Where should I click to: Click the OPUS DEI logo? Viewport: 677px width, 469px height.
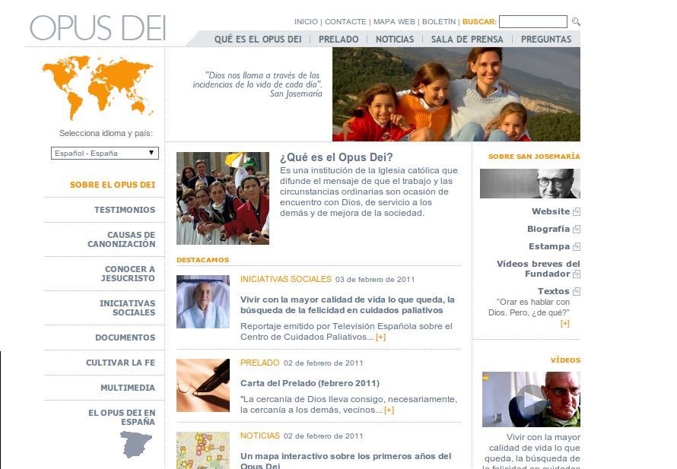point(98,28)
